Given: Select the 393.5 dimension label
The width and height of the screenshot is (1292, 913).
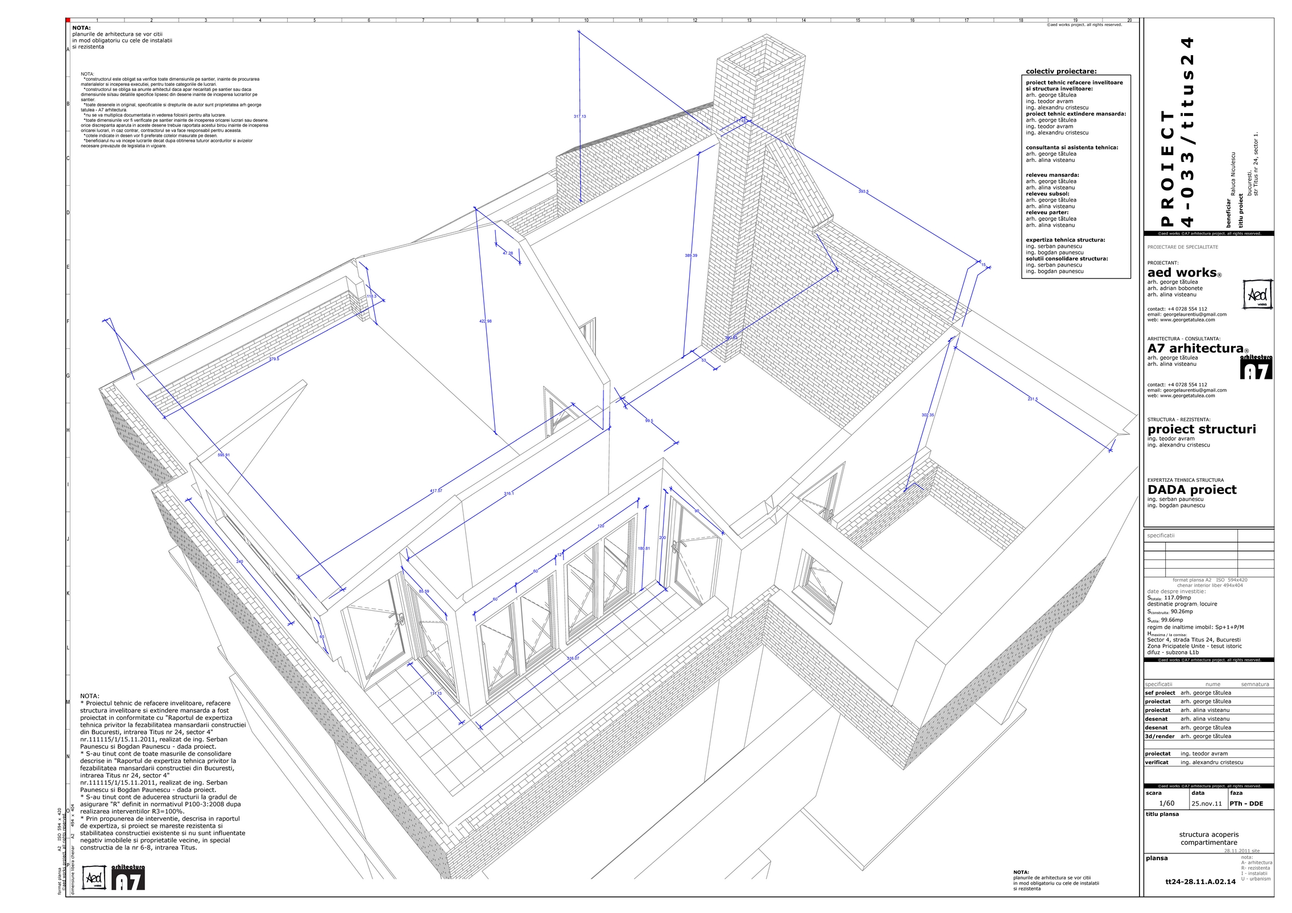Looking at the screenshot, I should tap(863, 191).
